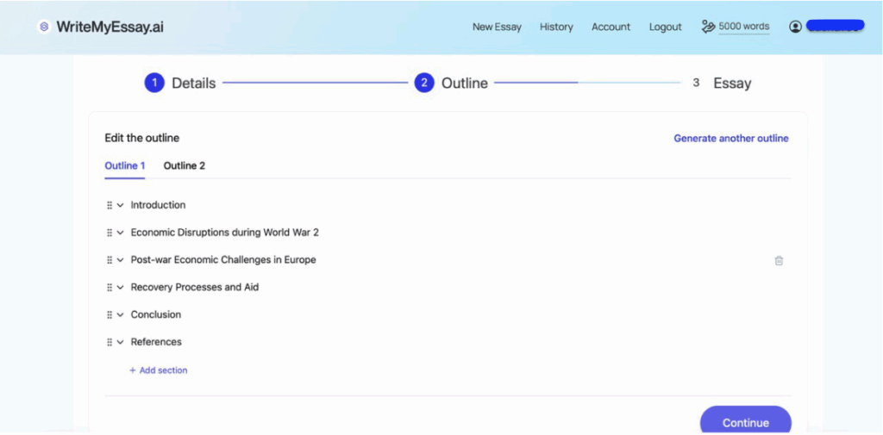Image resolution: width=883 pixels, height=435 pixels.
Task: Click the word credits icon beside 5000 words
Action: (x=709, y=27)
